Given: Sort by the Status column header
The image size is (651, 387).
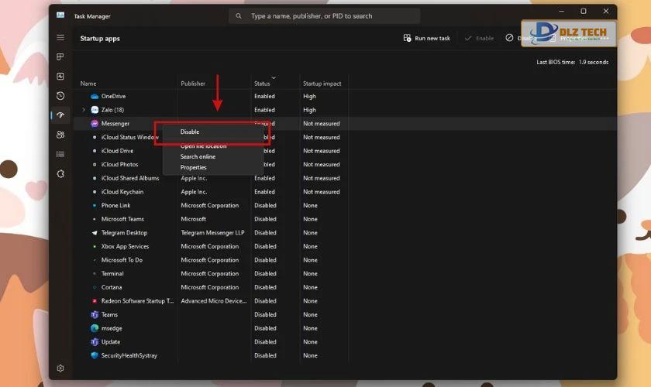Looking at the screenshot, I should [262, 84].
